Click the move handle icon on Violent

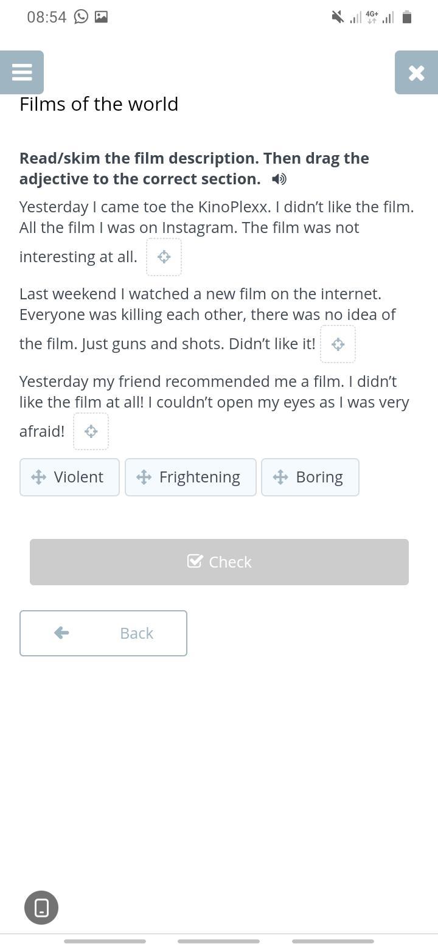coord(38,477)
